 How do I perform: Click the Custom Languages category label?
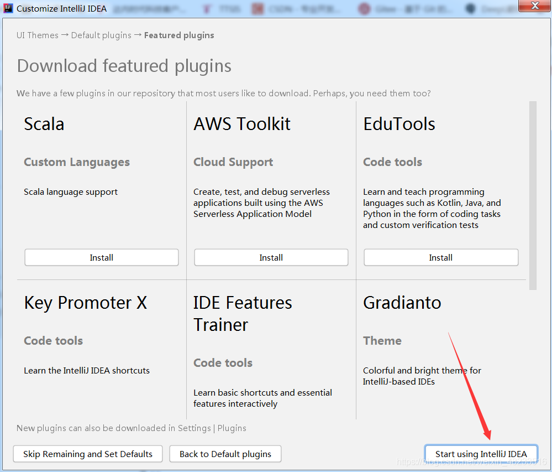pos(77,162)
